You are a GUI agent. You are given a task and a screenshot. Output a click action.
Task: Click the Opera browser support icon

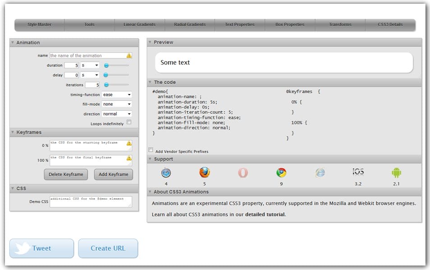click(243, 173)
